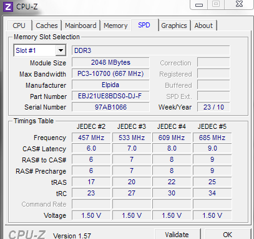Viewport: 254px width, 239px height.
Task: Click the 457 MHz frequency cell
Action: pyautogui.click(x=91, y=138)
